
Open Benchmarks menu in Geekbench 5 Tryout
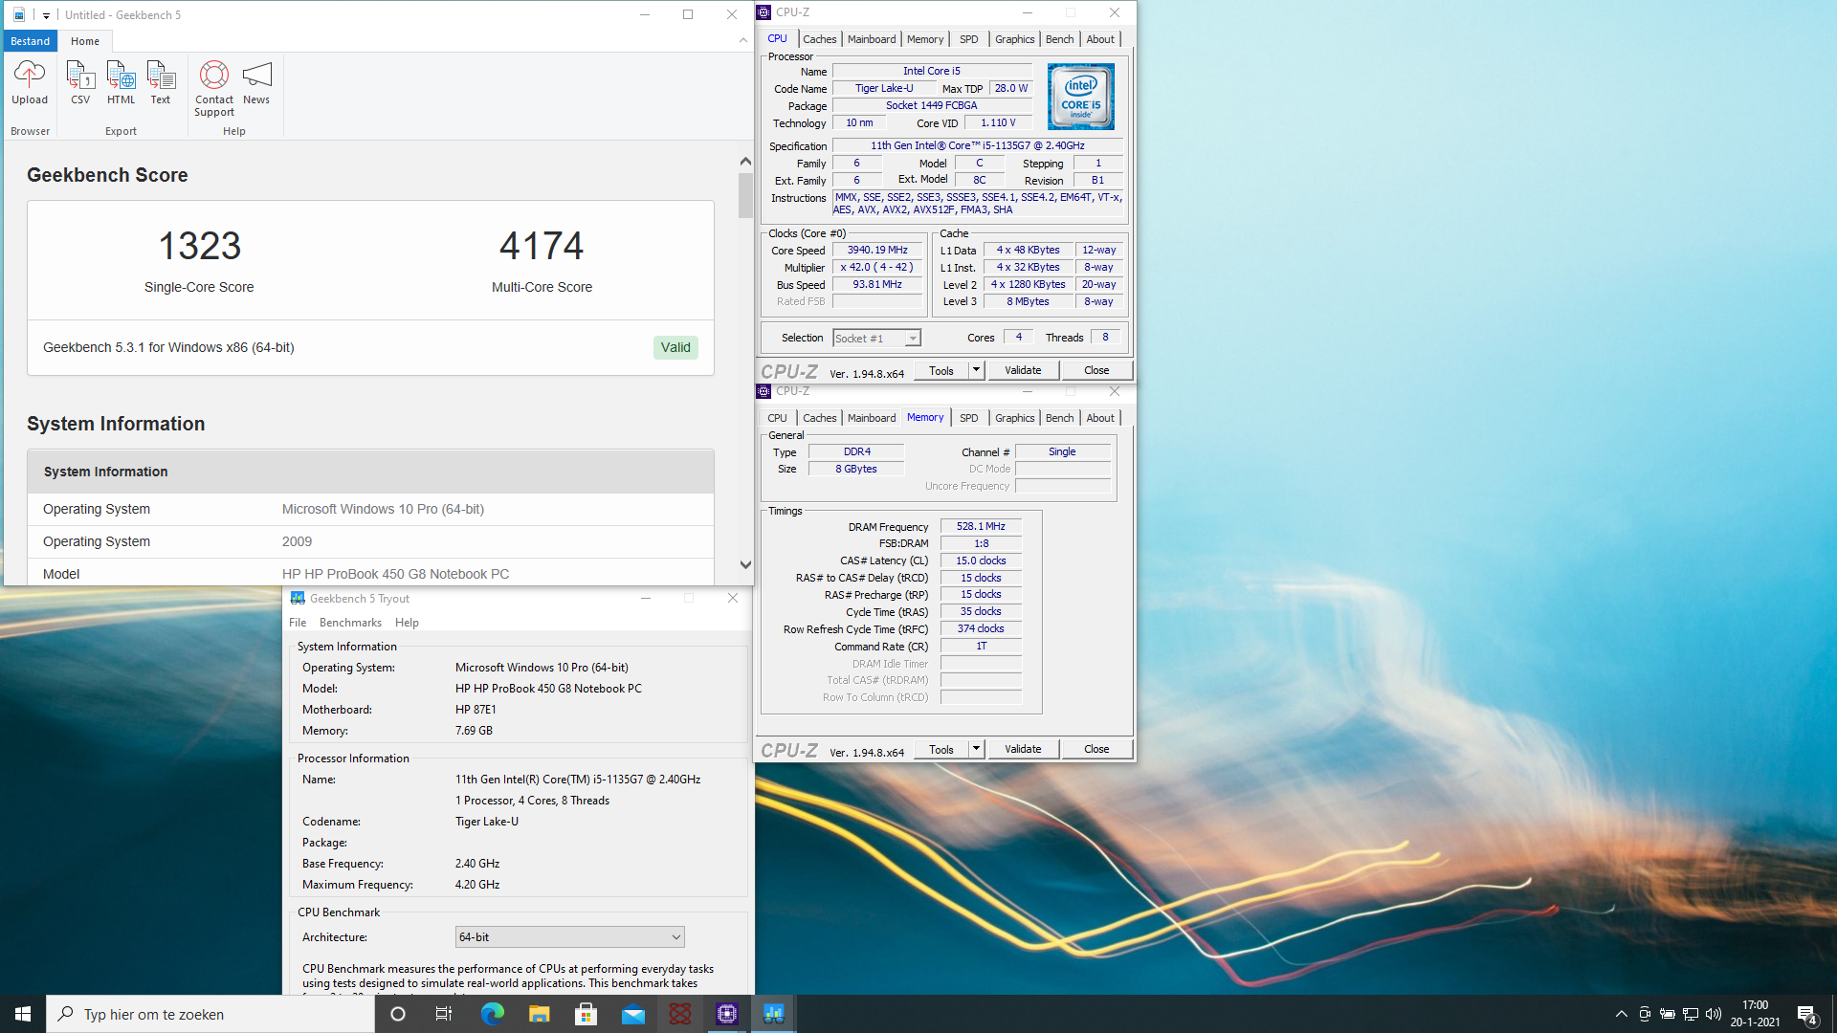point(350,623)
